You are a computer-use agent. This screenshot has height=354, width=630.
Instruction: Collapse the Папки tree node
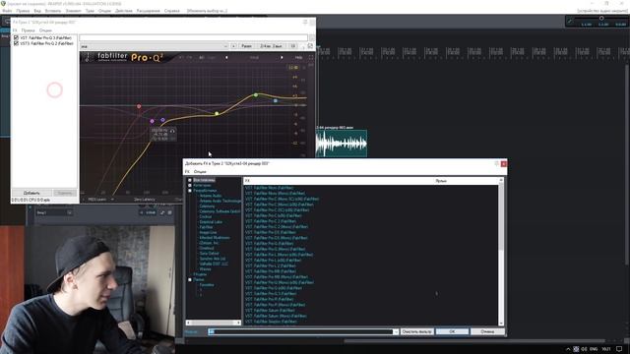190,279
